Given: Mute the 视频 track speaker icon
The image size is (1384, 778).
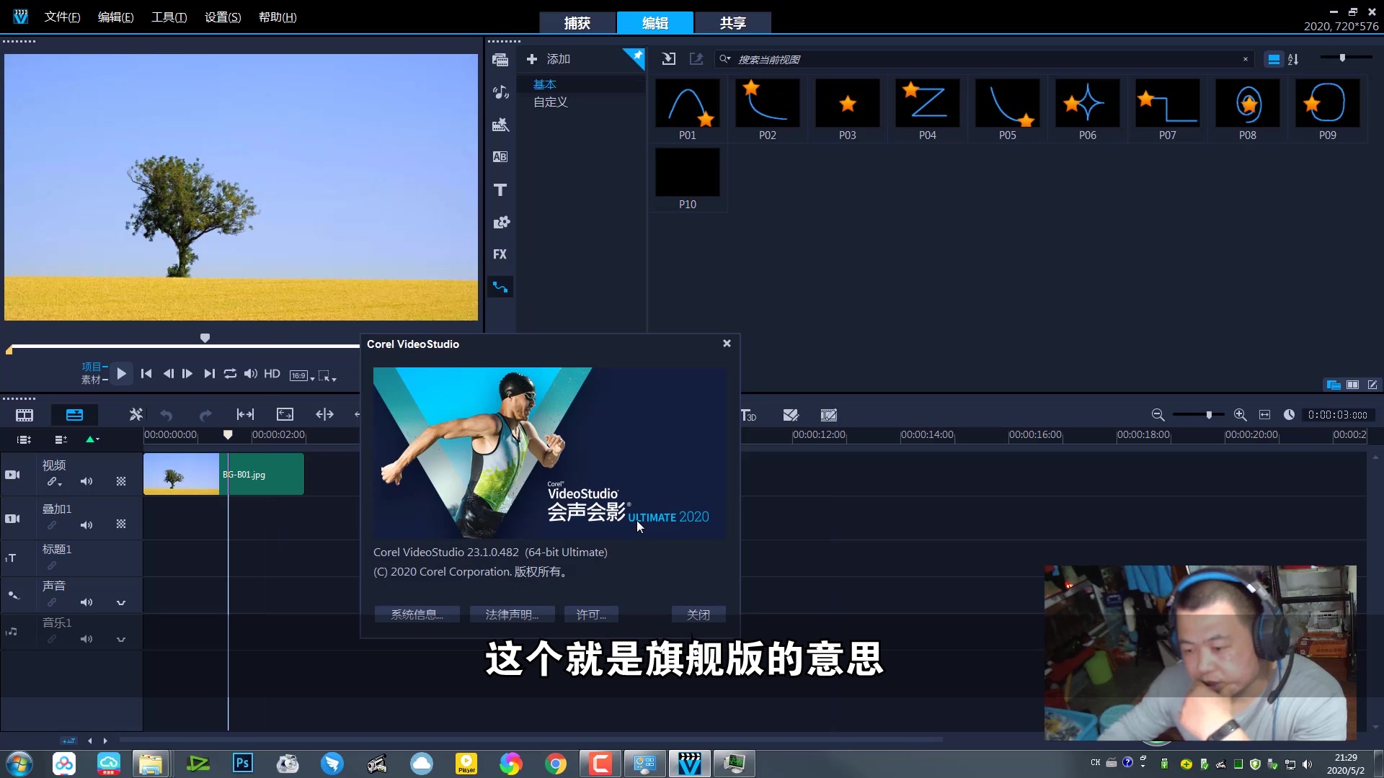Looking at the screenshot, I should click(86, 481).
